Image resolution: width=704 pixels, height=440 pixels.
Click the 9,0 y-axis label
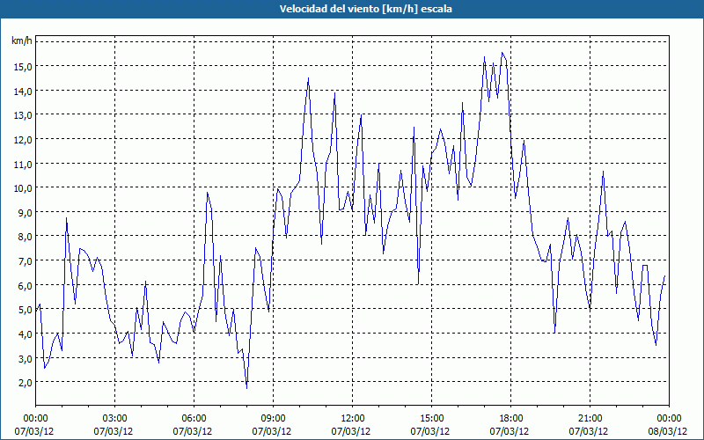click(x=26, y=213)
